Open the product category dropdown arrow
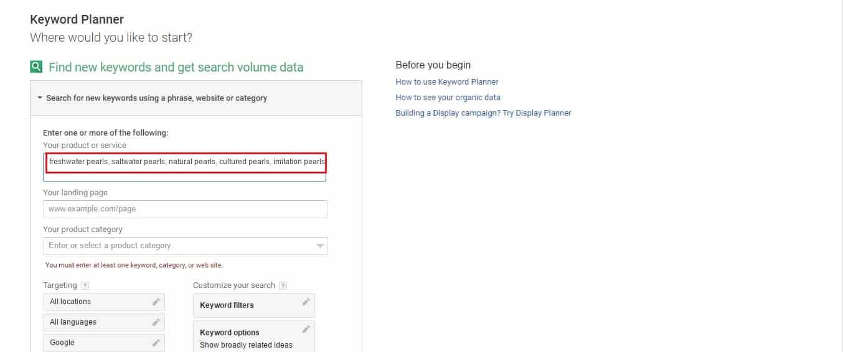Image resolution: width=843 pixels, height=352 pixels. [319, 246]
